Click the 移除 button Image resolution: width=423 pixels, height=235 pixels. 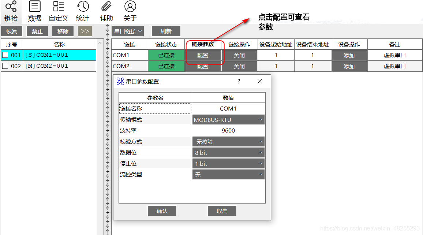click(x=63, y=31)
